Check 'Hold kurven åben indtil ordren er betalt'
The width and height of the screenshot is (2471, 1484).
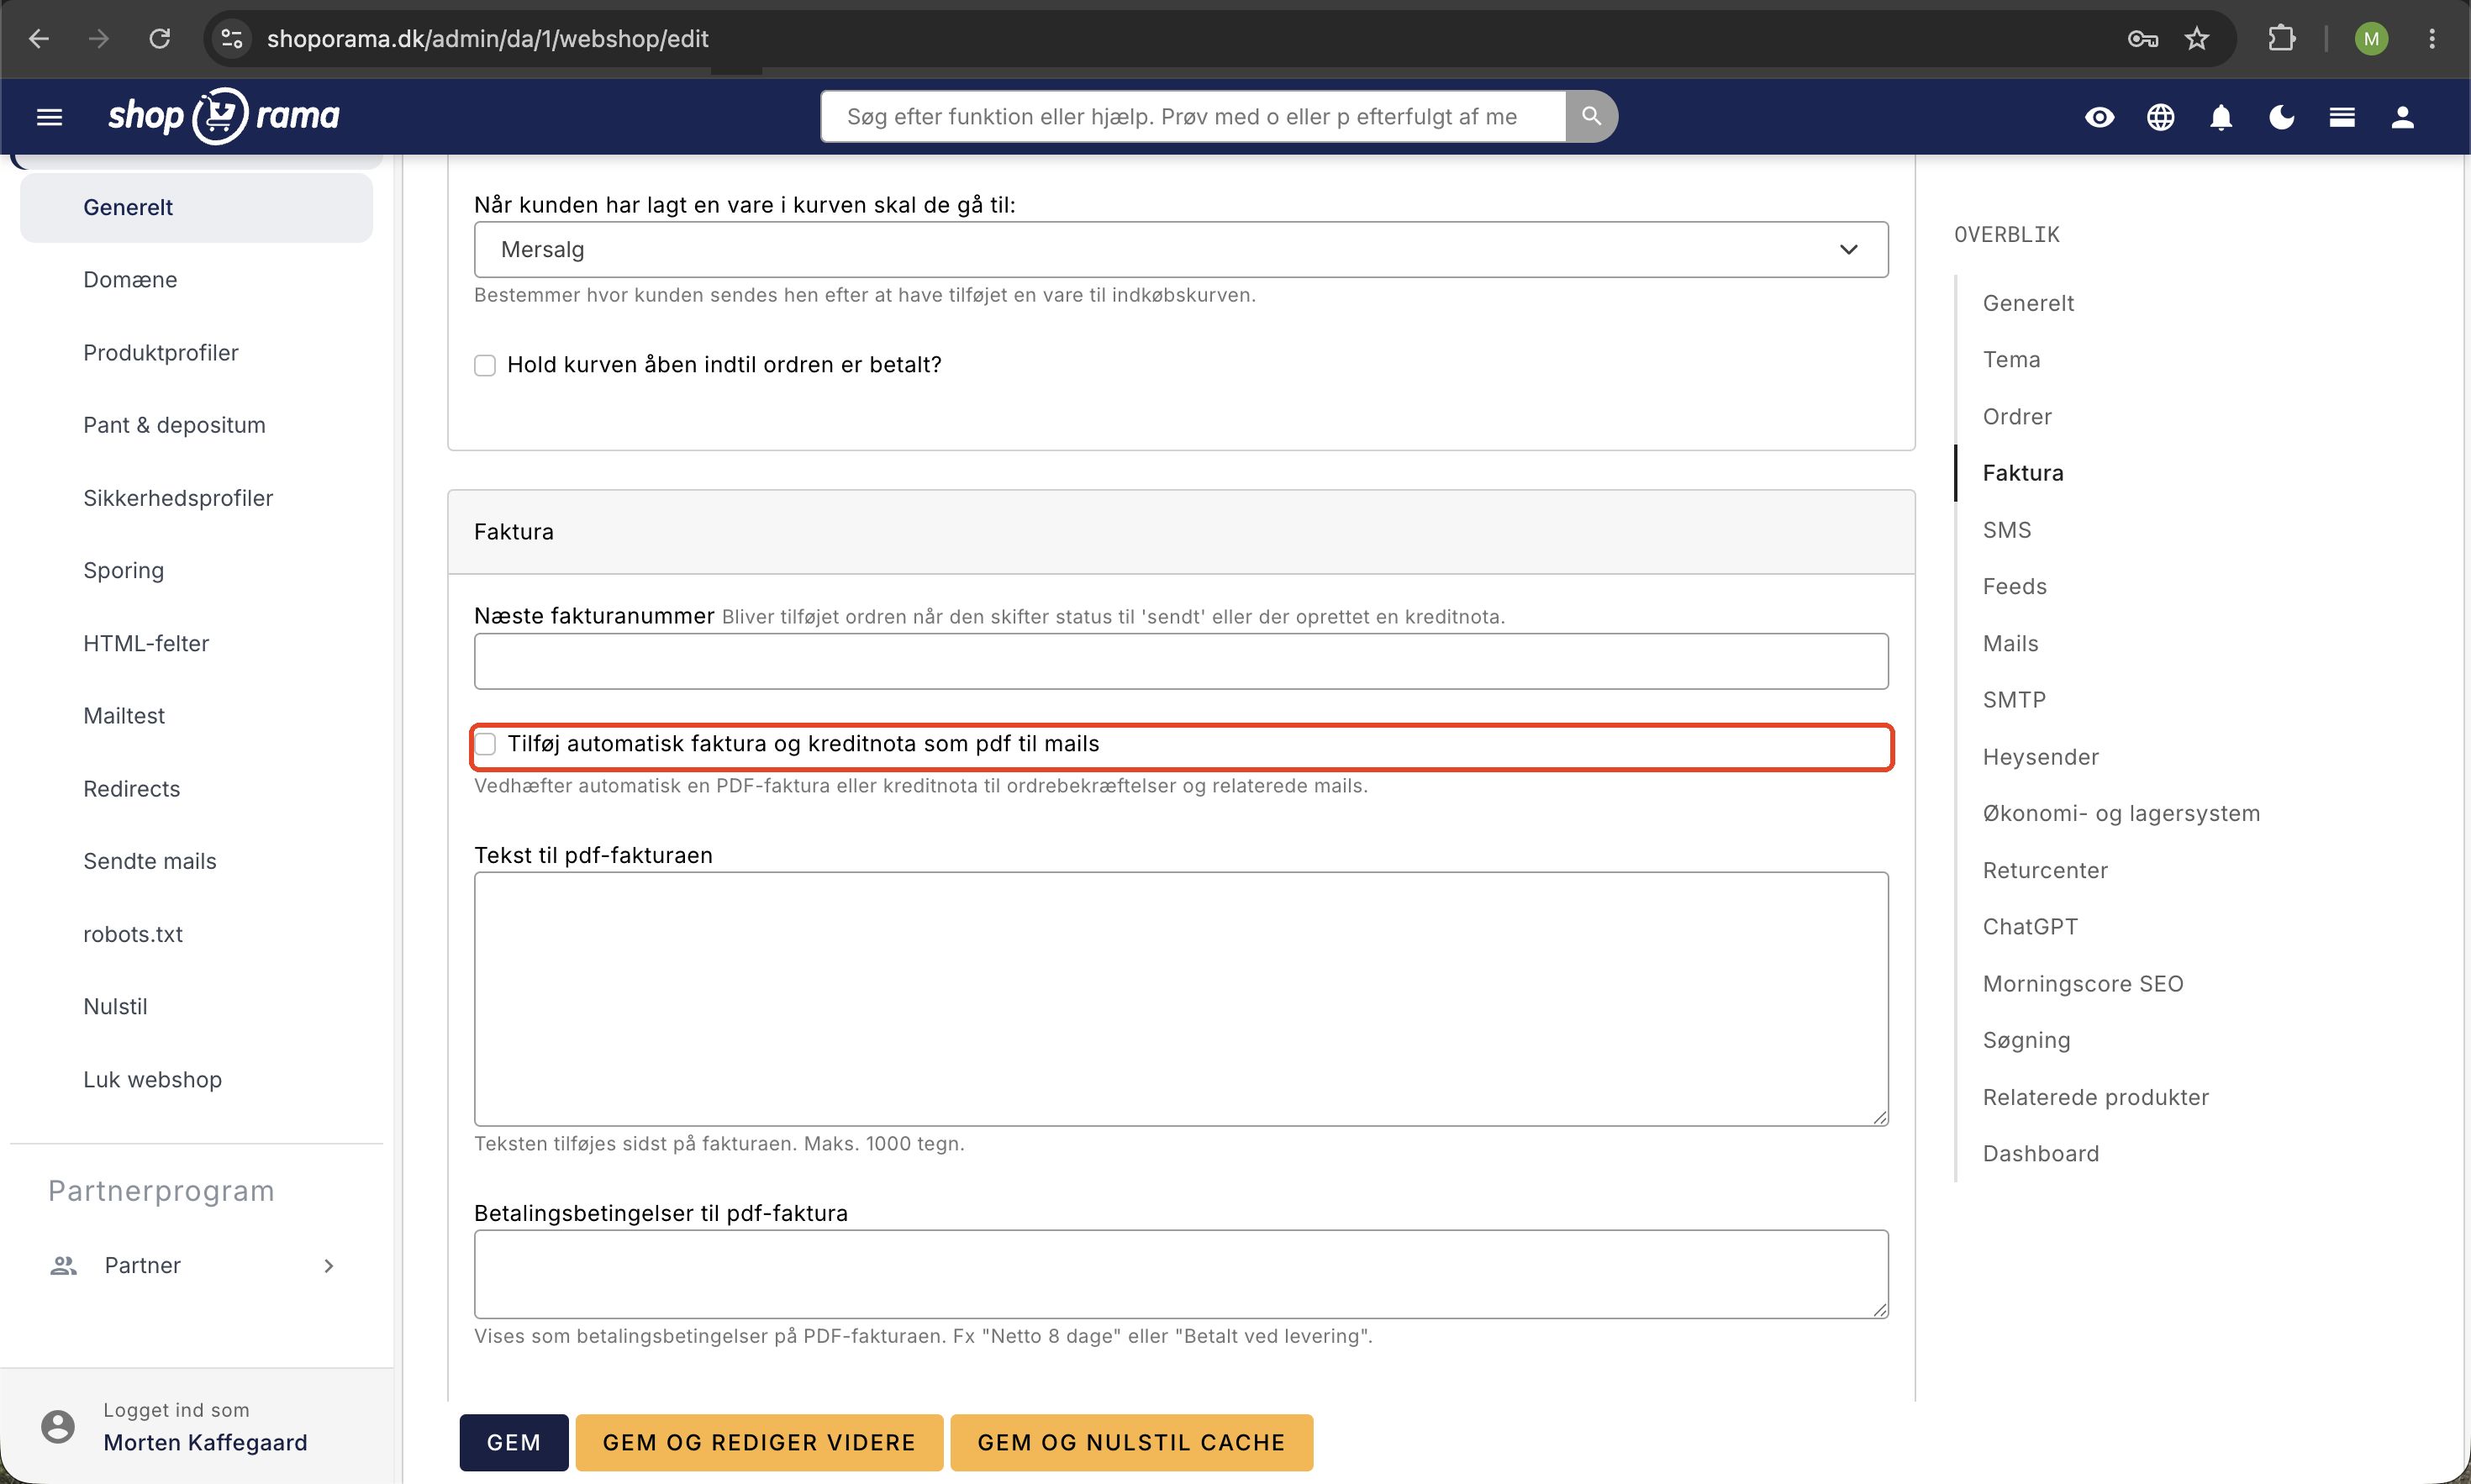485,365
